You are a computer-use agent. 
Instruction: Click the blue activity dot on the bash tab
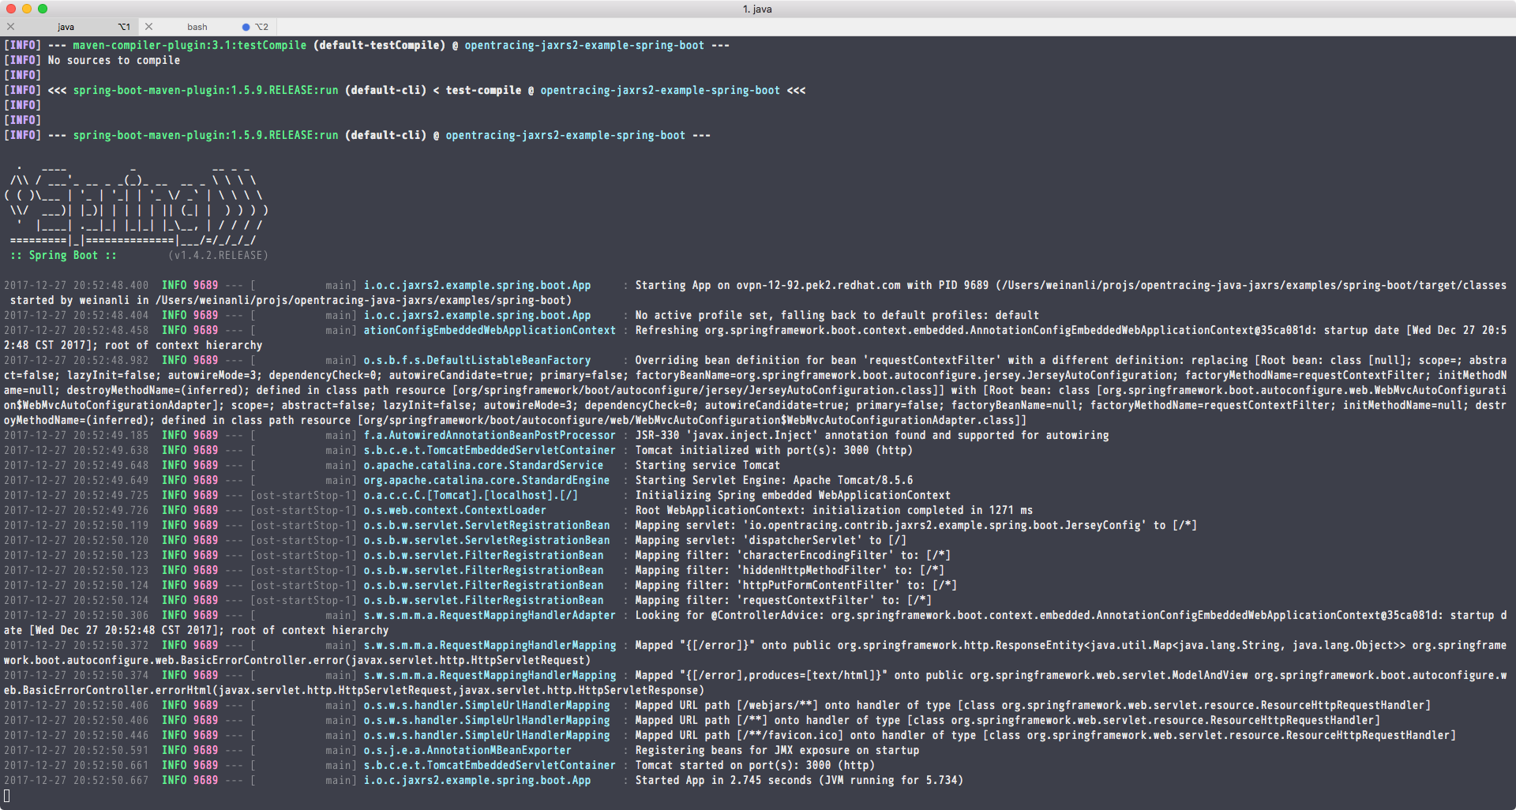click(x=246, y=27)
